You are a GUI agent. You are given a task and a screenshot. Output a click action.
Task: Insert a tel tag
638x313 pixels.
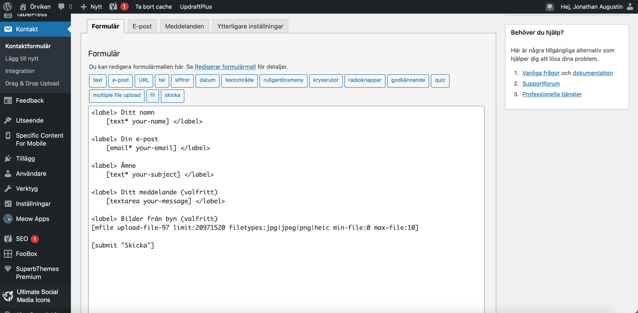[162, 80]
